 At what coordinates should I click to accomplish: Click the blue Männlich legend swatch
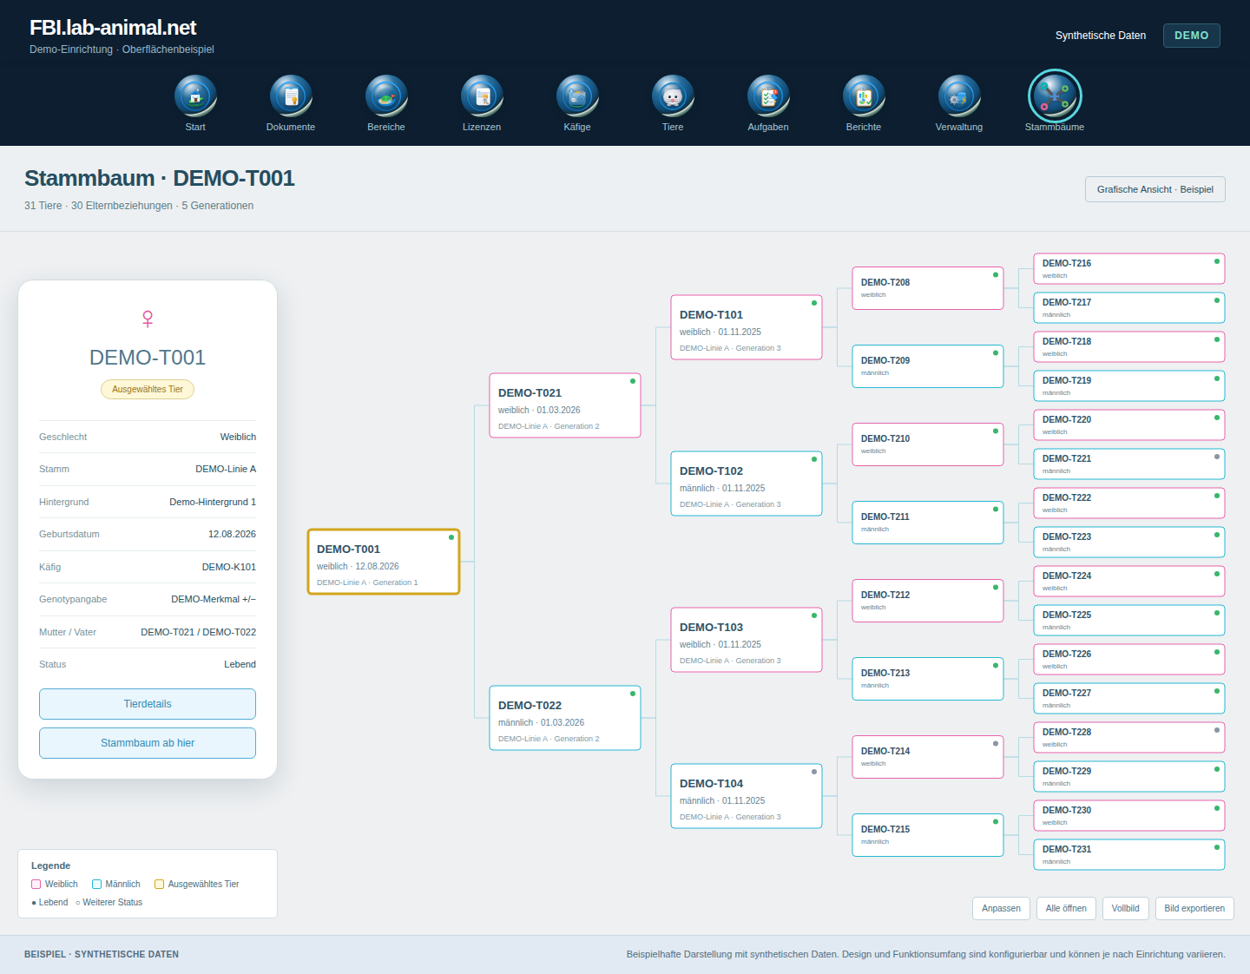(x=96, y=885)
